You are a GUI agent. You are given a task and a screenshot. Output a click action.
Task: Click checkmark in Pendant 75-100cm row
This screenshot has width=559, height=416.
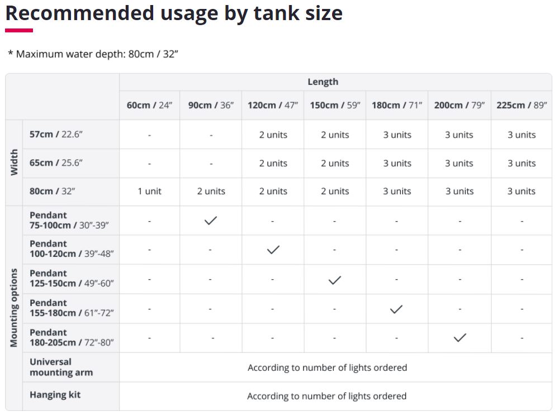click(210, 221)
